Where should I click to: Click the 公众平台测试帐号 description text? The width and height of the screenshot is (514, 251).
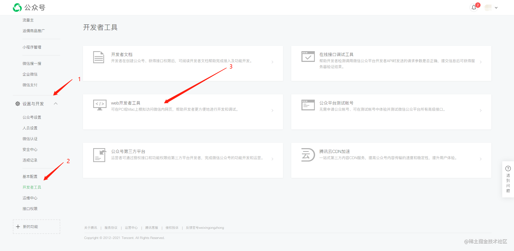pyautogui.click(x=383, y=109)
